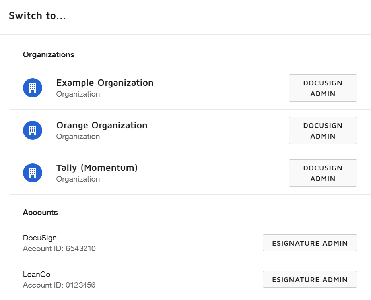Open Docusign Admin for Tally (Momentum)
Image resolution: width=371 pixels, height=300 pixels.
click(x=323, y=173)
